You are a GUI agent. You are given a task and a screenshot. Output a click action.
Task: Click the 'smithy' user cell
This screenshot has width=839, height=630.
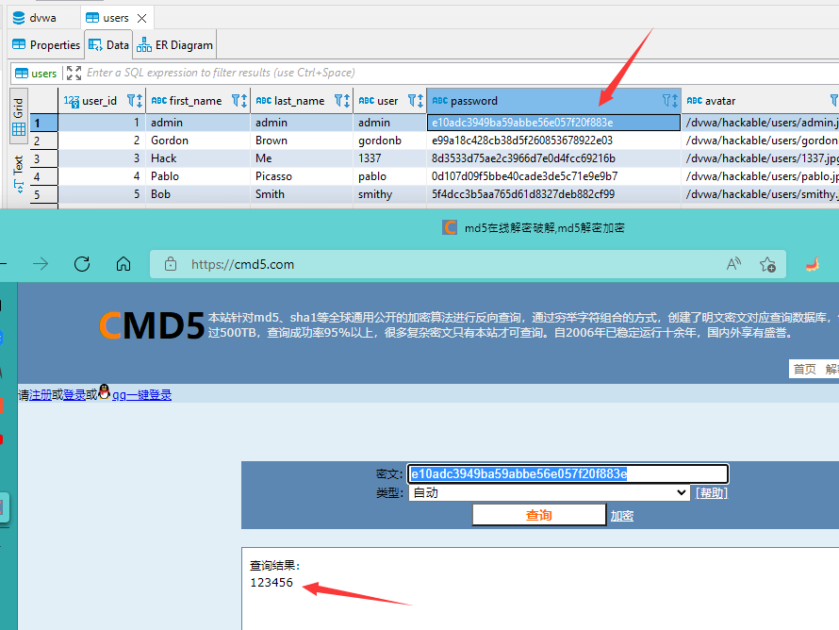389,194
